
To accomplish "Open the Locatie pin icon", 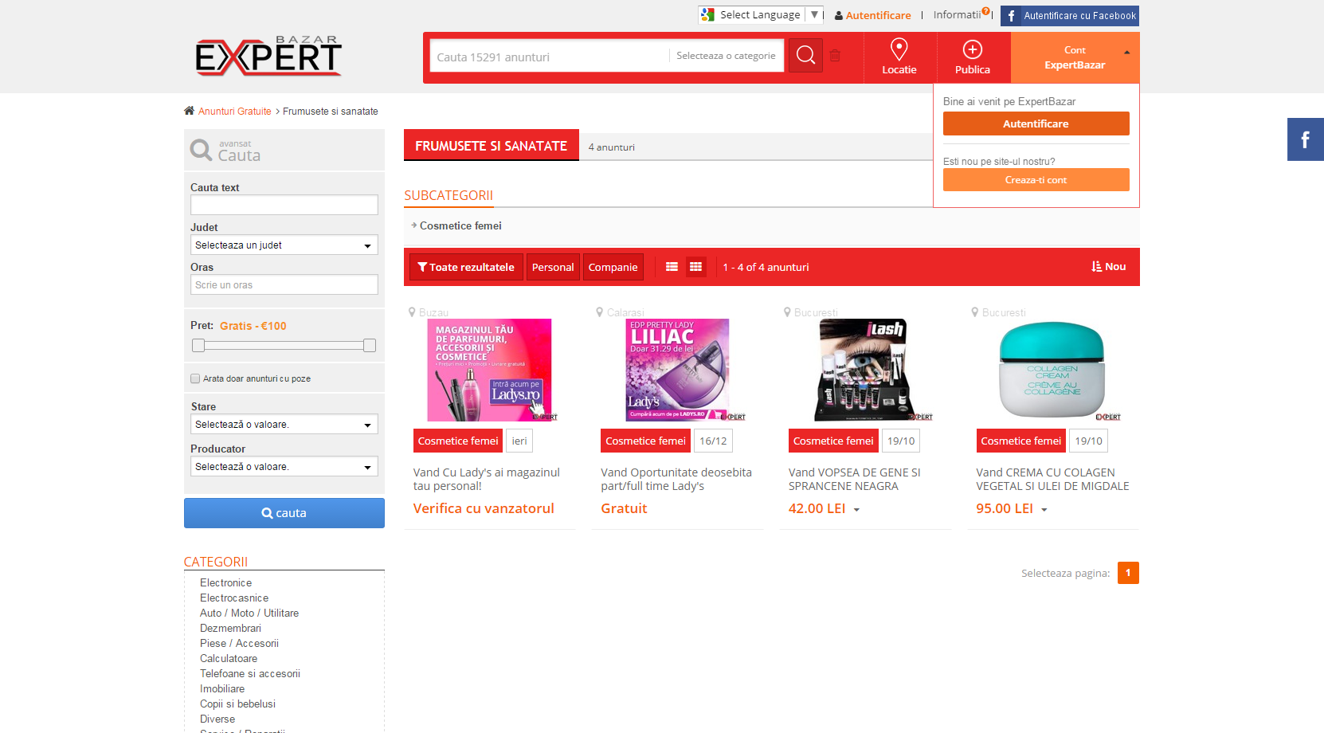I will click(x=899, y=50).
